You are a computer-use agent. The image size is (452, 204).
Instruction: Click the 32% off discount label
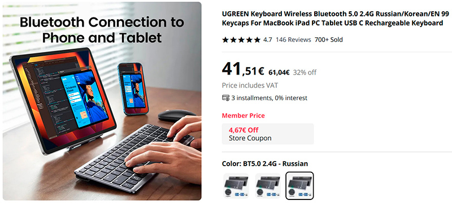coord(305,72)
